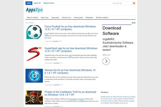Select Windows software category
Viewport: 161px width, 107px height.
[102, 17]
